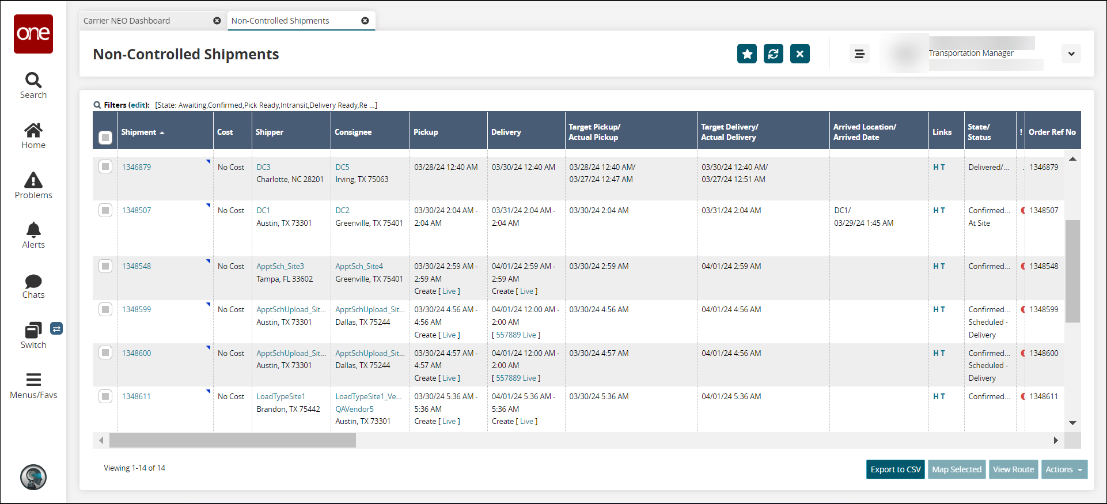Expand the user profile dropdown arrow
Image resolution: width=1107 pixels, height=504 pixels.
coord(1071,54)
